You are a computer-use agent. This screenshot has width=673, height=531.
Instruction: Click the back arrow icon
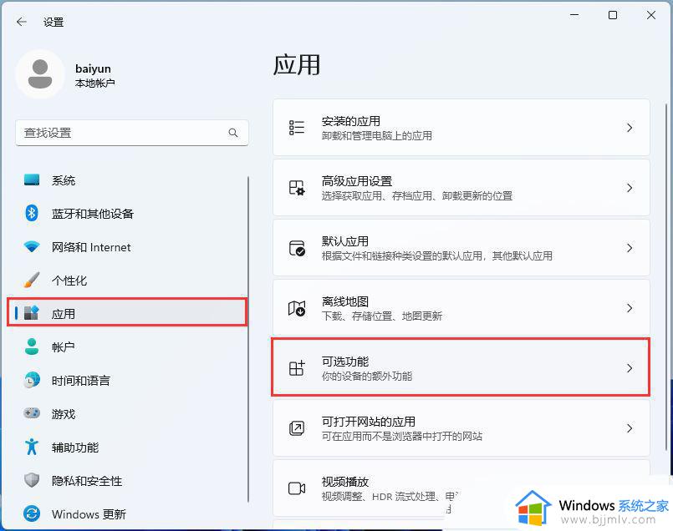click(x=22, y=22)
